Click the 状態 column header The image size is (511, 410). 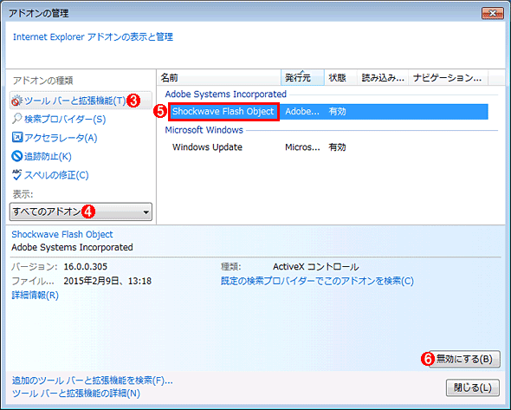(340, 78)
